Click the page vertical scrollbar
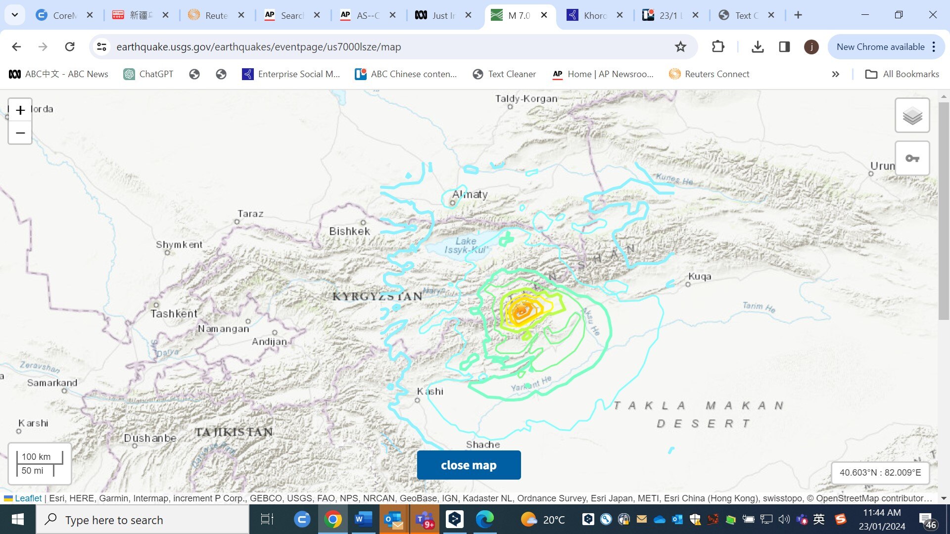950x534 pixels. 944,210
